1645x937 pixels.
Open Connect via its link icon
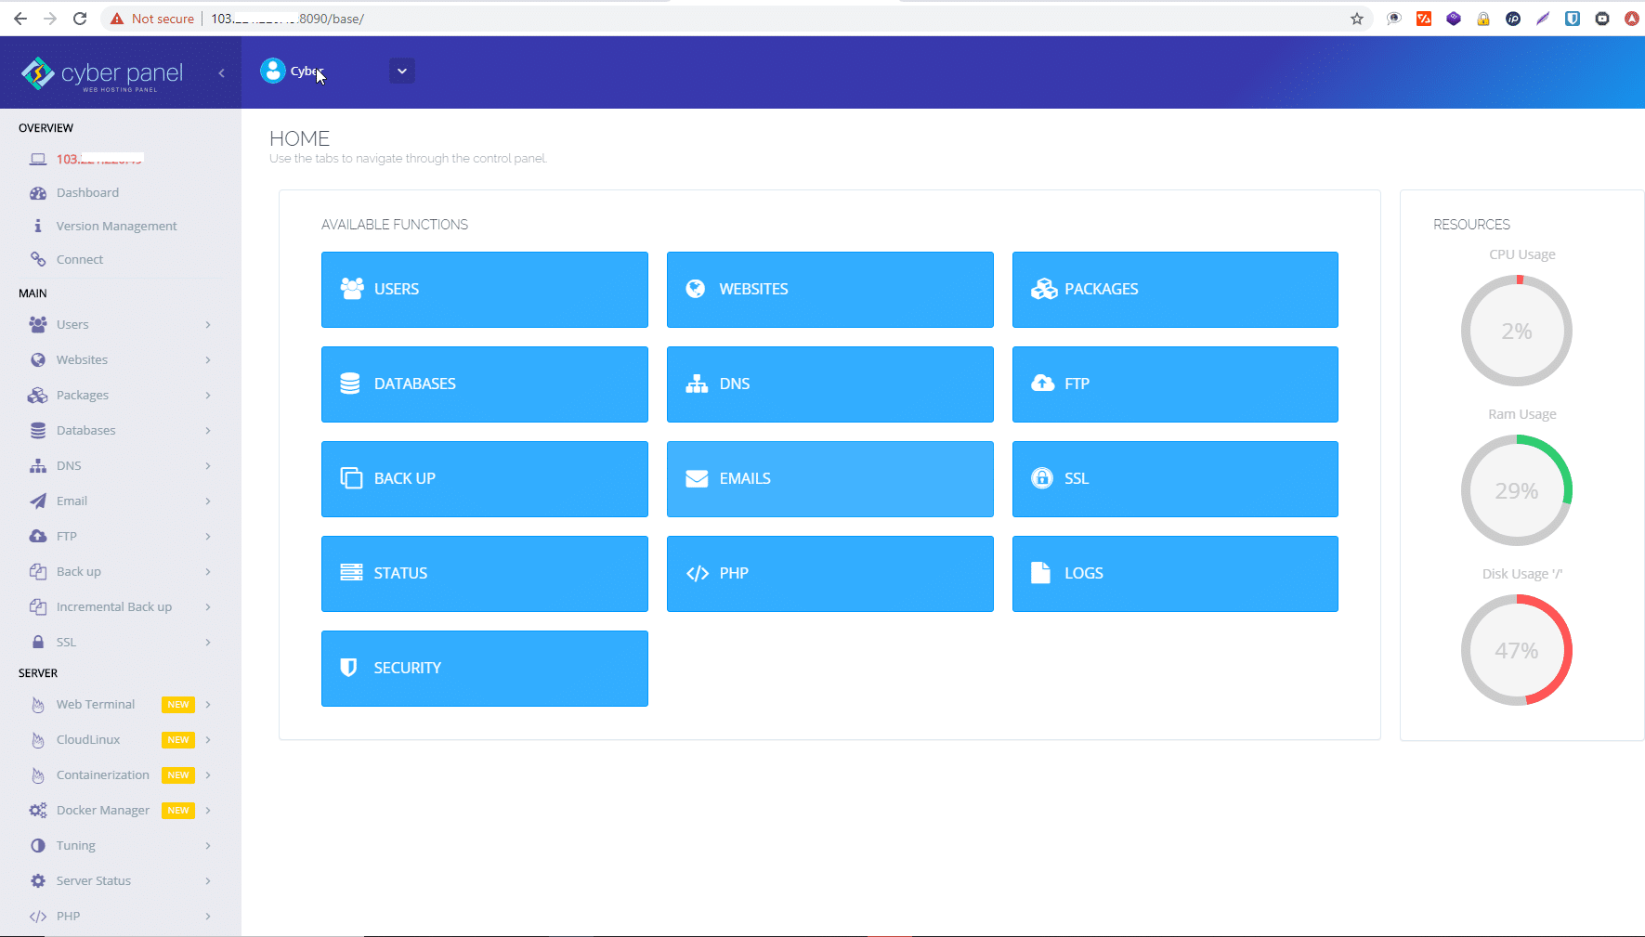click(37, 259)
